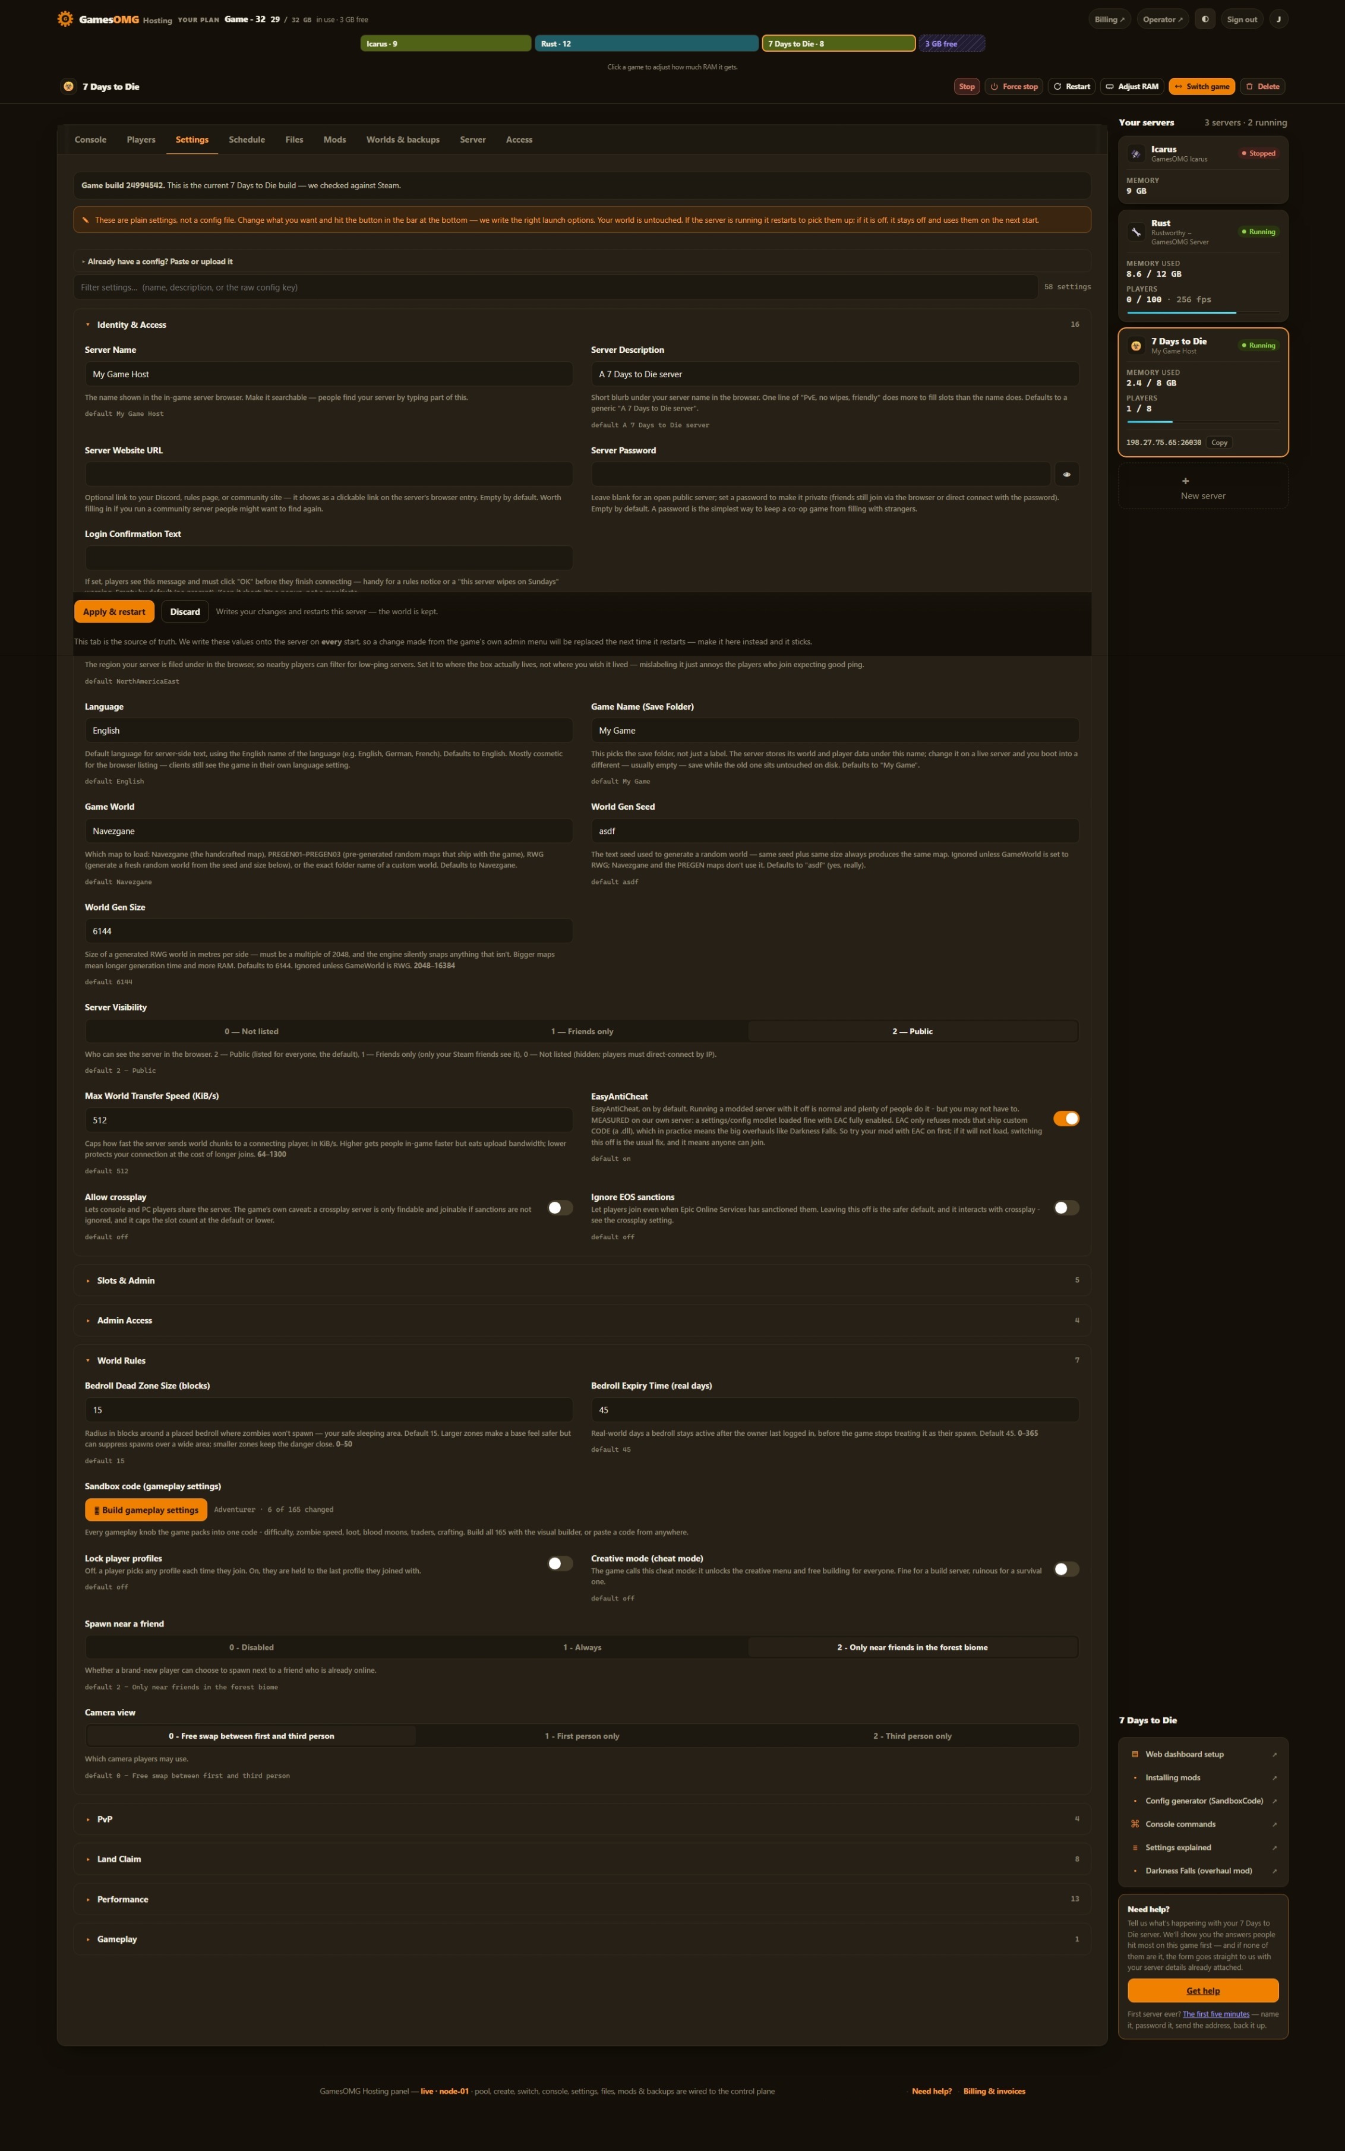Toggle the light/dark theme icon

[1204, 18]
